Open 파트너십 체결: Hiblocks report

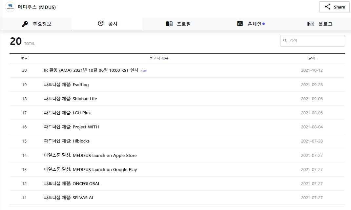(x=67, y=141)
